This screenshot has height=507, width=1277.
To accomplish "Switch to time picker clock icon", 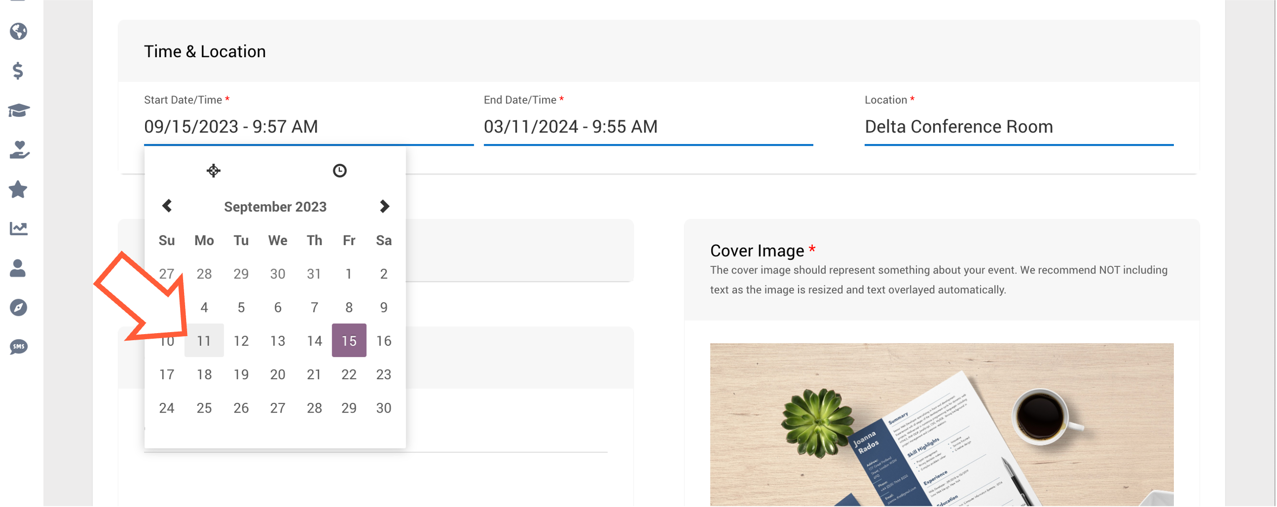I will pyautogui.click(x=339, y=171).
